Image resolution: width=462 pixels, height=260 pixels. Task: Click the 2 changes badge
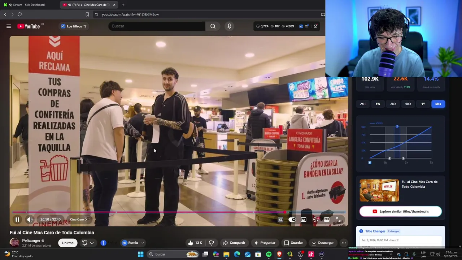(x=393, y=231)
